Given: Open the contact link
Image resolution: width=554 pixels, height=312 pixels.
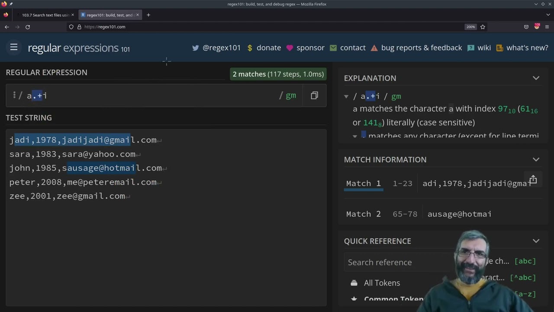Looking at the screenshot, I should [x=353, y=48].
